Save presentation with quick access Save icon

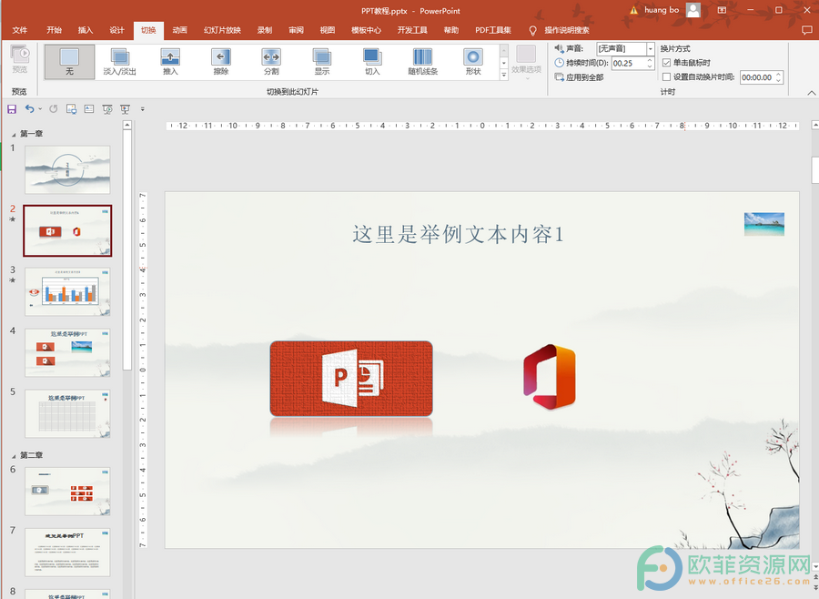tap(12, 108)
